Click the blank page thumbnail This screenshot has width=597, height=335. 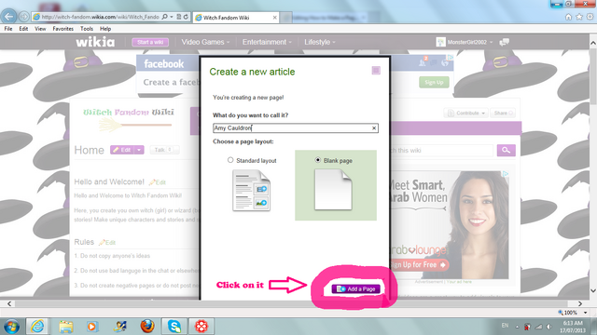coord(333,190)
